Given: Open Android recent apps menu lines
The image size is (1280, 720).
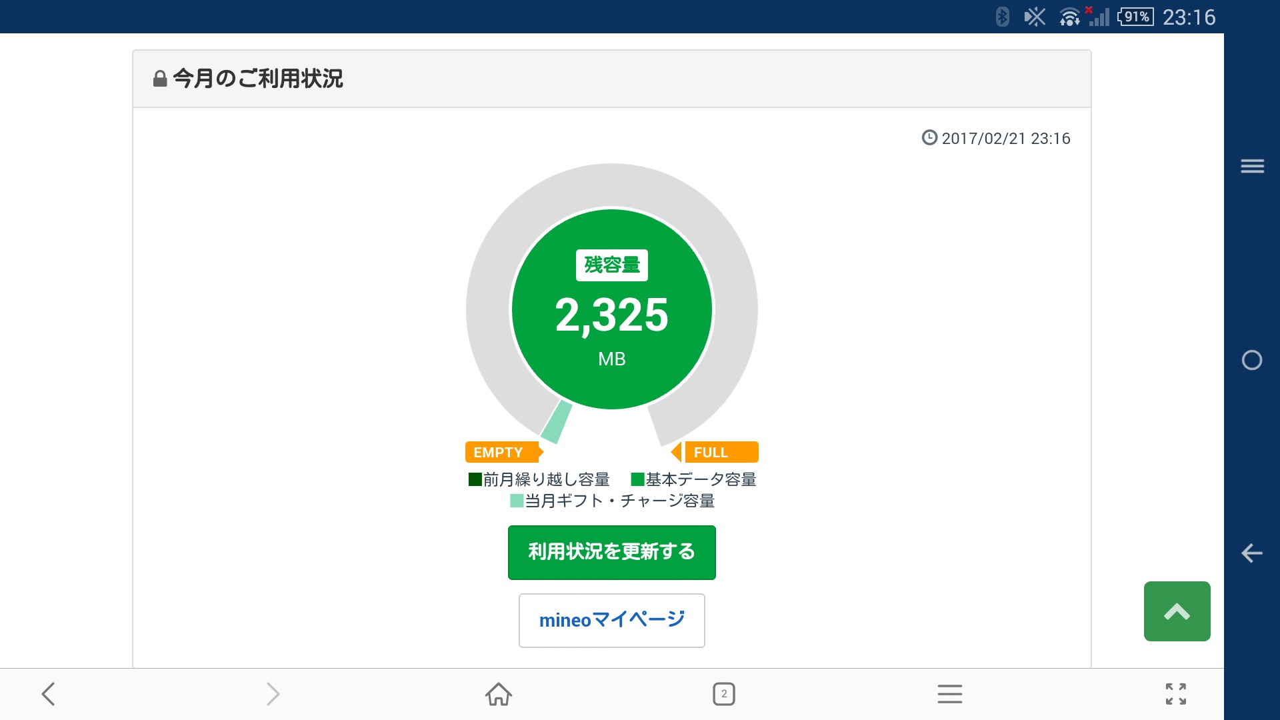Looking at the screenshot, I should coord(1252,166).
